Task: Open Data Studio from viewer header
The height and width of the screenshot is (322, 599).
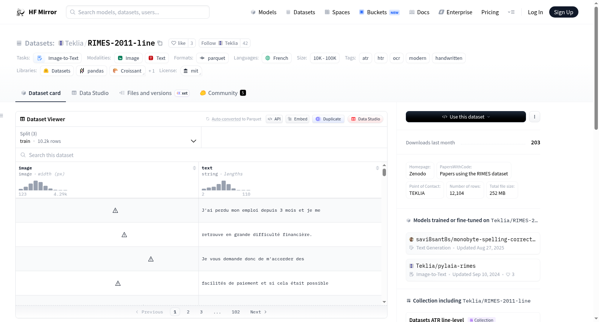Action: (x=365, y=119)
